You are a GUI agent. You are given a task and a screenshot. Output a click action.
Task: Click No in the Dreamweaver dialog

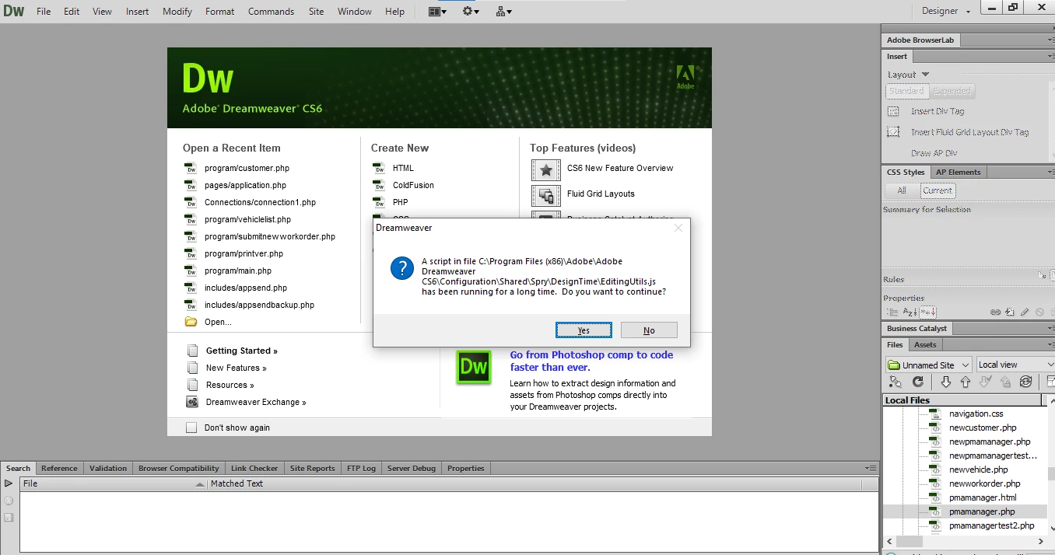click(x=649, y=330)
